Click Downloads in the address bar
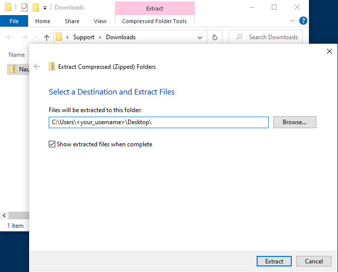Screen dimensions: 338x272 click(121, 37)
